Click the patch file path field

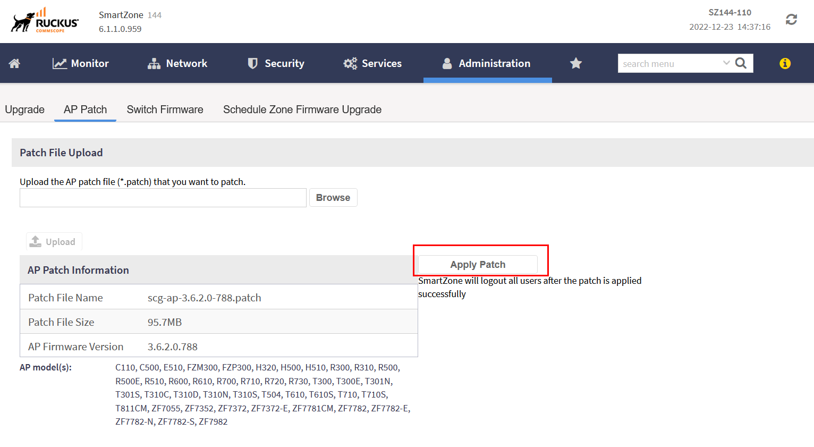tap(163, 198)
